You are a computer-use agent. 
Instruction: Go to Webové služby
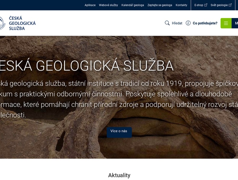[109, 5]
